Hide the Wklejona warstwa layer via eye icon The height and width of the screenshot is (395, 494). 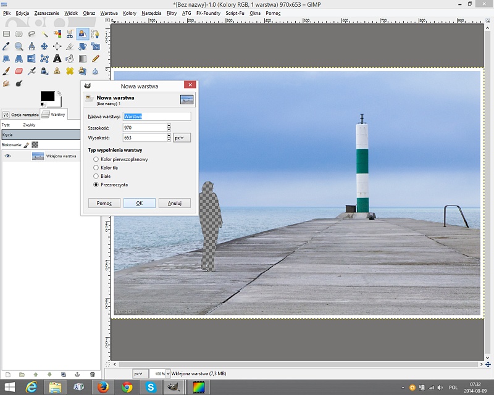[x=8, y=156]
